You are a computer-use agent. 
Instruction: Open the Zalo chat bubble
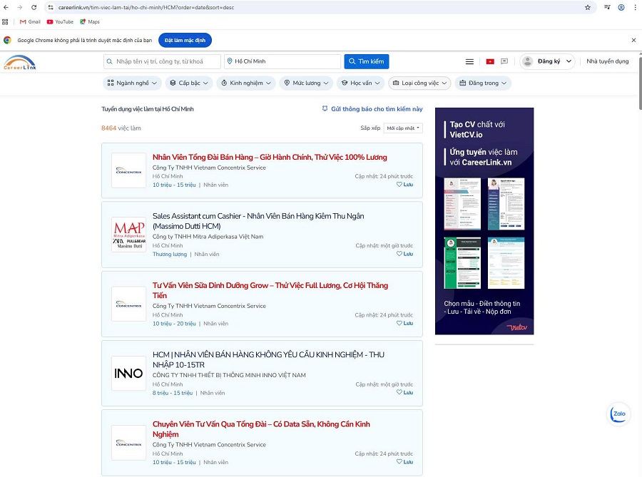[618, 414]
